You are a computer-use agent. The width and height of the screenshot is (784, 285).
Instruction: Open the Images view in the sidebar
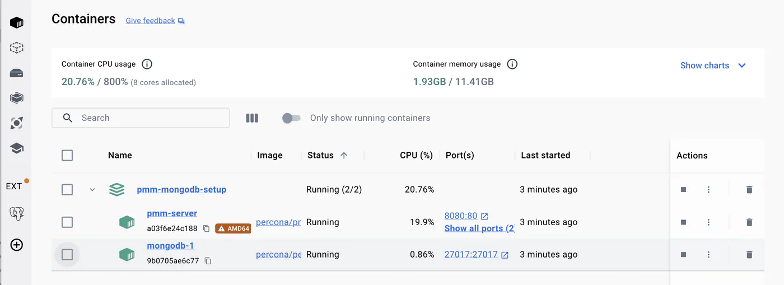17,48
